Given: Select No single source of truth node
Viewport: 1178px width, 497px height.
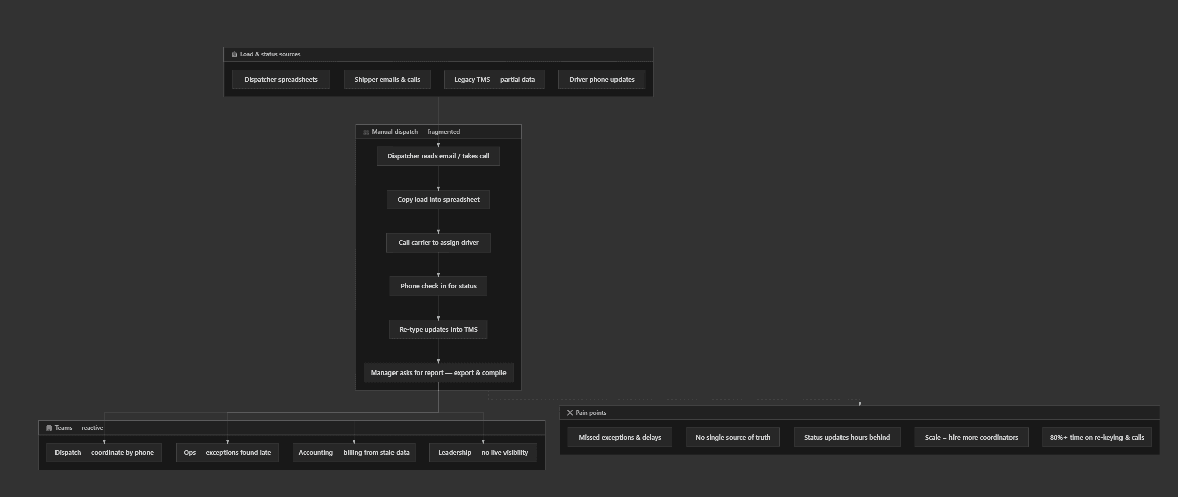Looking at the screenshot, I should click(733, 438).
